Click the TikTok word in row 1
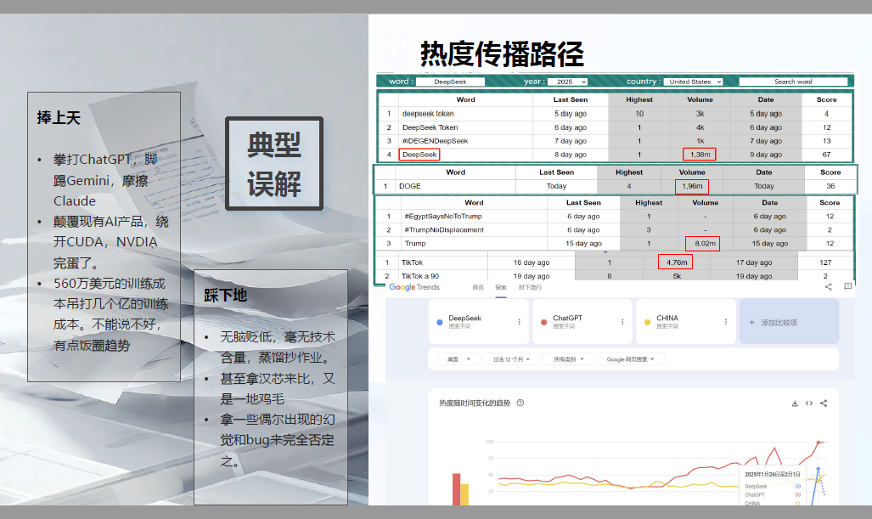This screenshot has height=519, width=872. 412,262
